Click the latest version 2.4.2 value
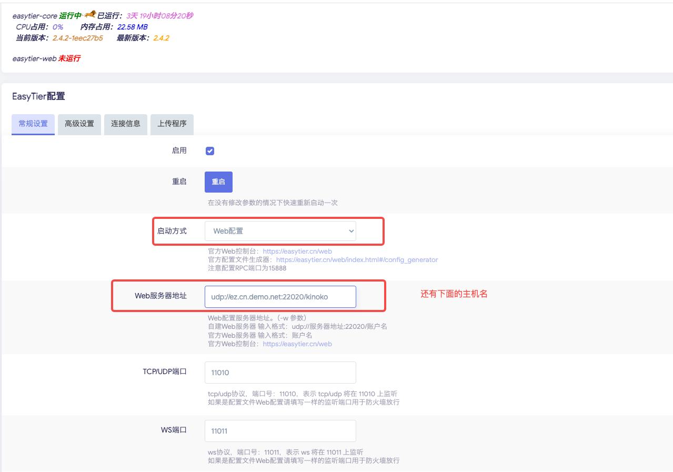Image resolution: width=673 pixels, height=472 pixels. click(161, 38)
